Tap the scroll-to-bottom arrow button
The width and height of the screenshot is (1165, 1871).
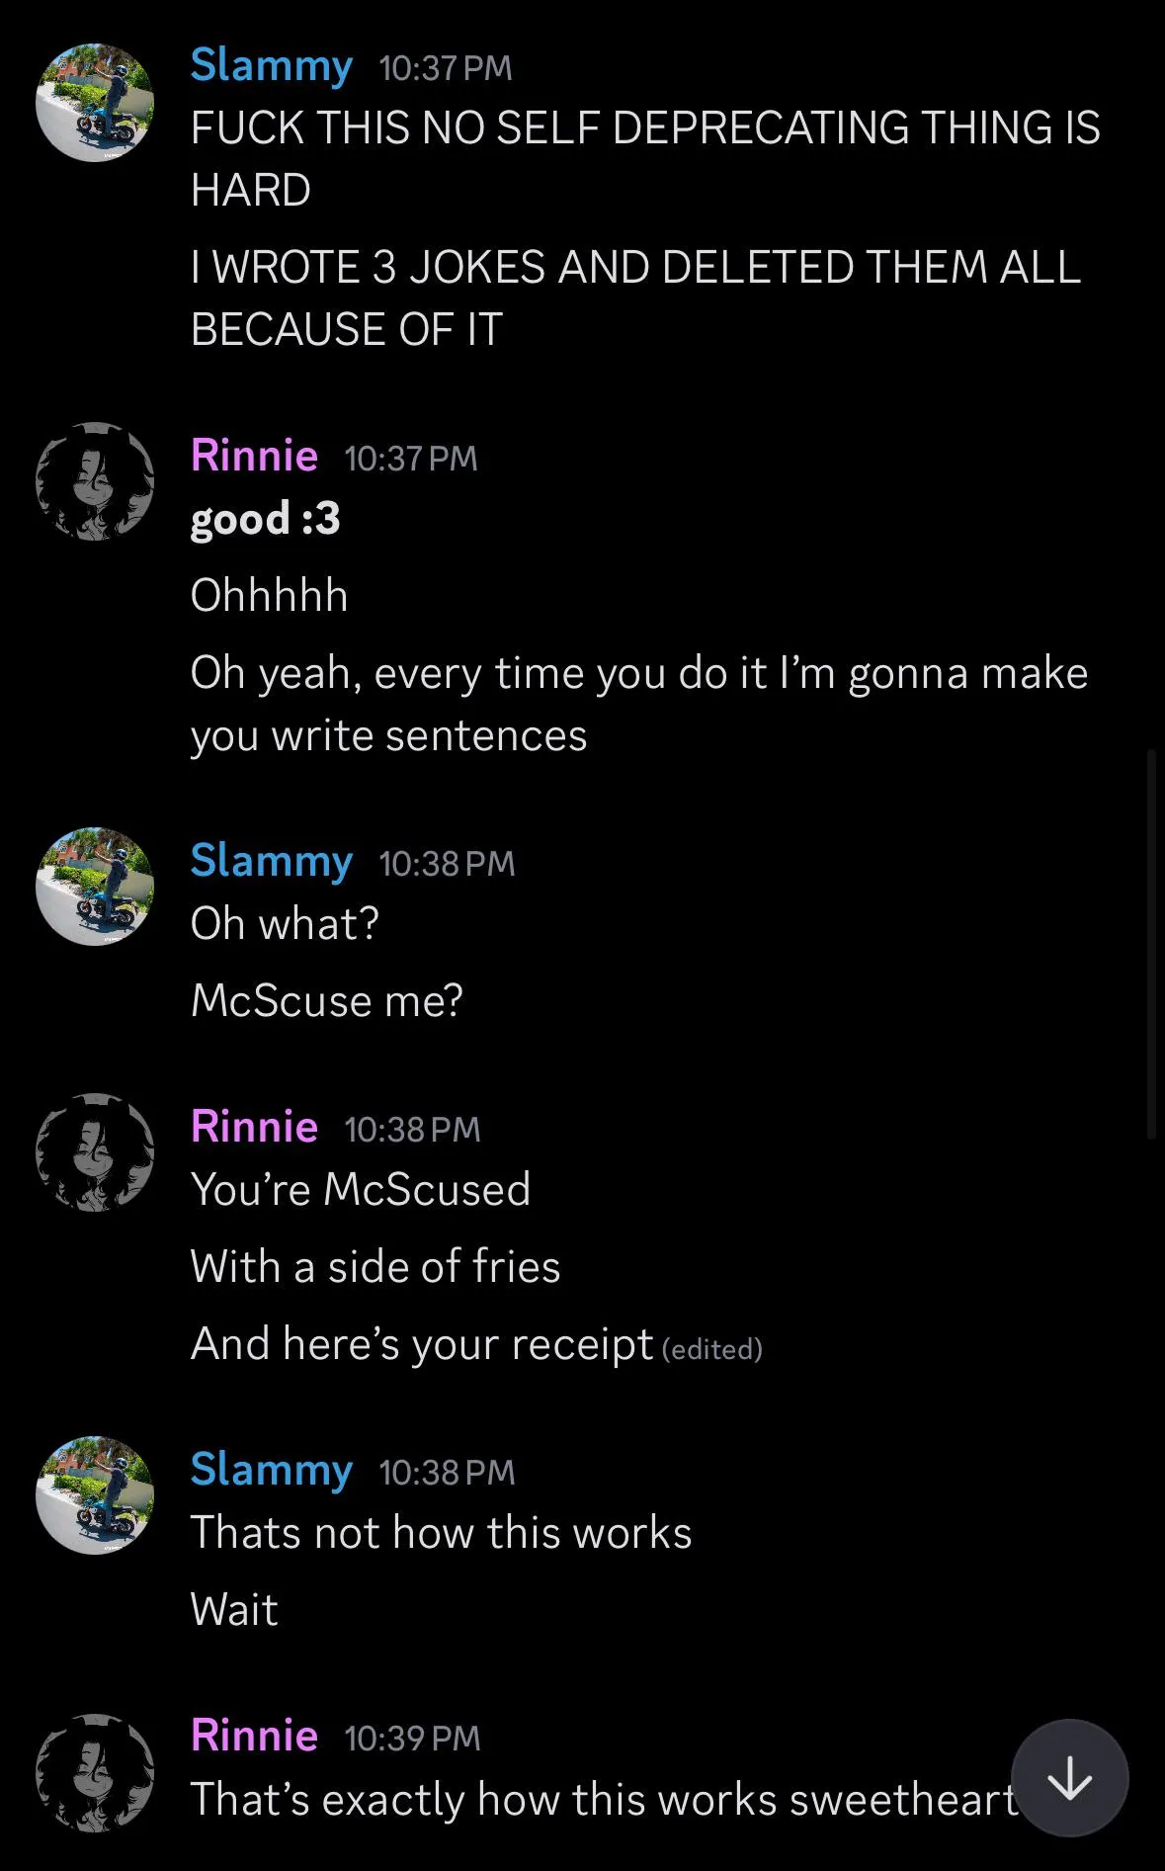coord(1069,1778)
